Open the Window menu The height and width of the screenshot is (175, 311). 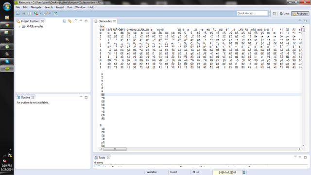pyautogui.click(x=80, y=7)
